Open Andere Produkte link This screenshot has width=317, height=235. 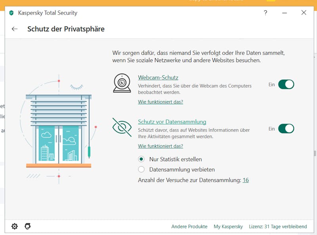point(189,227)
